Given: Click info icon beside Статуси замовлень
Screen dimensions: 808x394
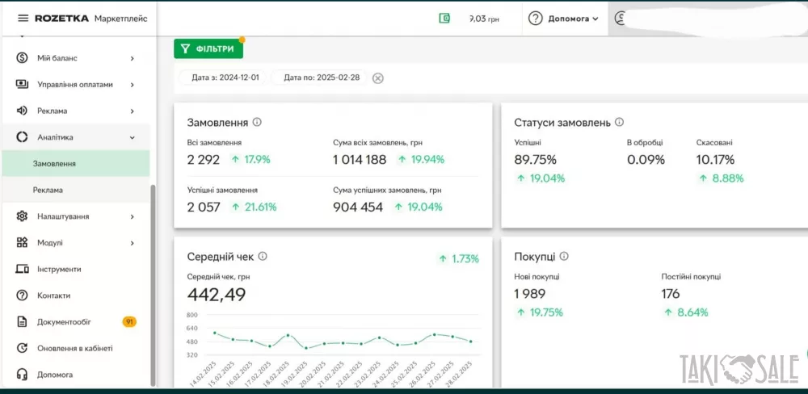Looking at the screenshot, I should 619,123.
